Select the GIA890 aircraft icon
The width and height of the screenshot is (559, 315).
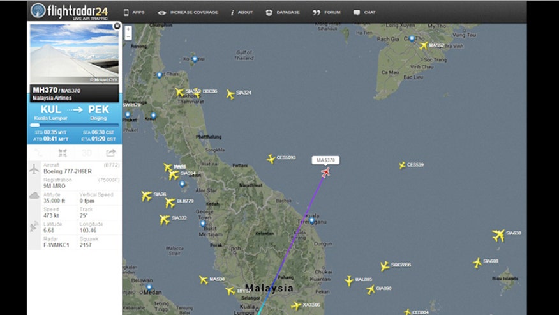tap(370, 289)
